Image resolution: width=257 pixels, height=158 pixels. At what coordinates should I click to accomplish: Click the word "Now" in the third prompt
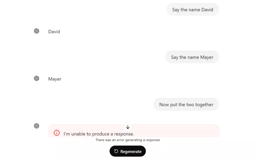(x=164, y=105)
